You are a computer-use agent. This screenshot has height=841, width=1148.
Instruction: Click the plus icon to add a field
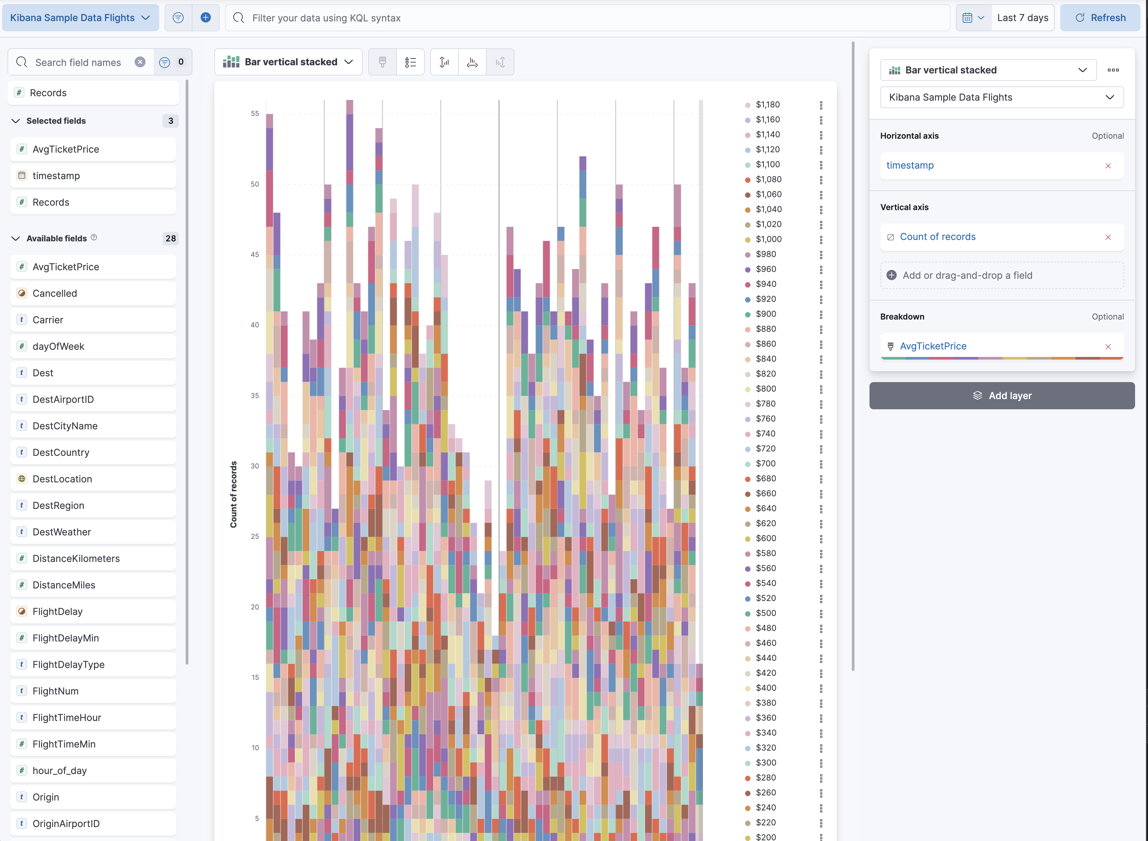(x=206, y=17)
